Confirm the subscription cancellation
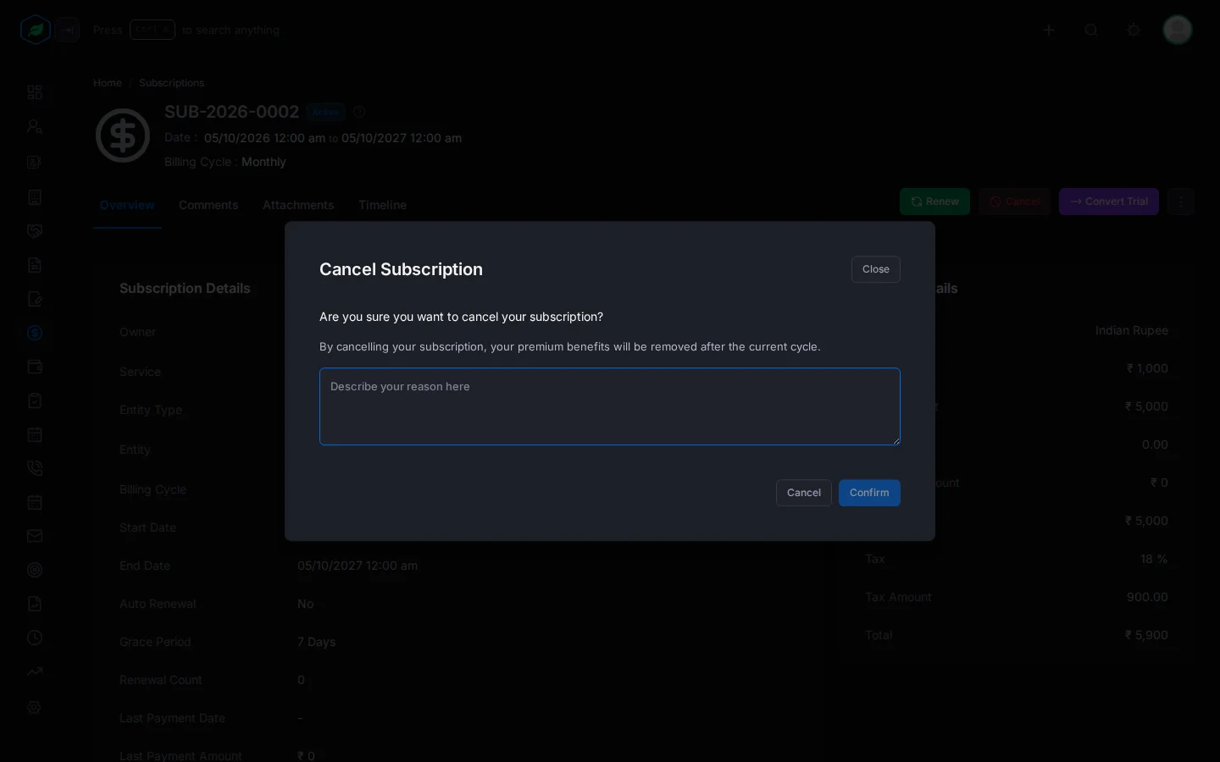Image resolution: width=1220 pixels, height=762 pixels. pos(869,493)
